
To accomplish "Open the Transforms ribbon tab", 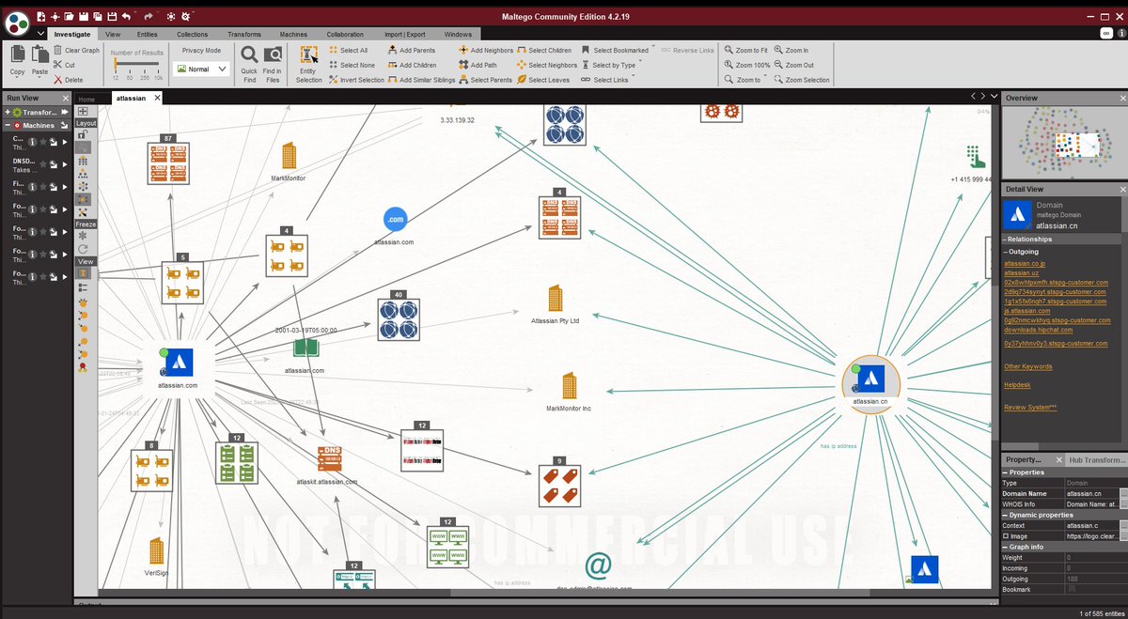I will tap(243, 34).
